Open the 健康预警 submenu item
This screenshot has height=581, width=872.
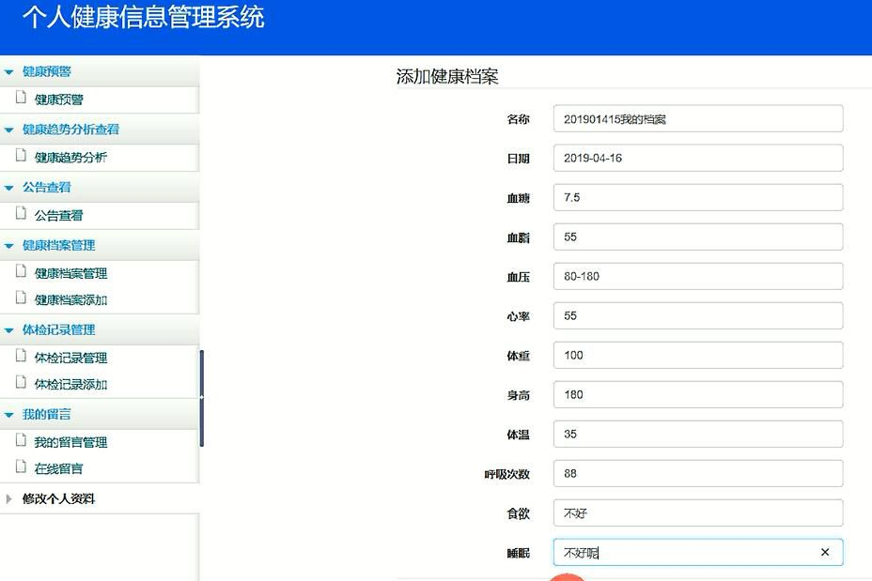tap(58, 99)
